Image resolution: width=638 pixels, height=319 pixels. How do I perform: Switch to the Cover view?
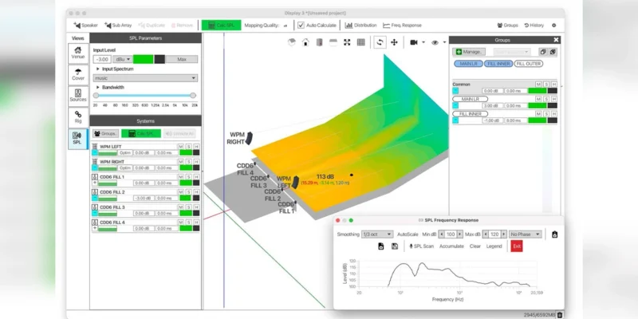pos(78,74)
